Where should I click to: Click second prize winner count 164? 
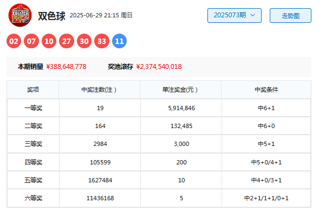tap(100, 126)
